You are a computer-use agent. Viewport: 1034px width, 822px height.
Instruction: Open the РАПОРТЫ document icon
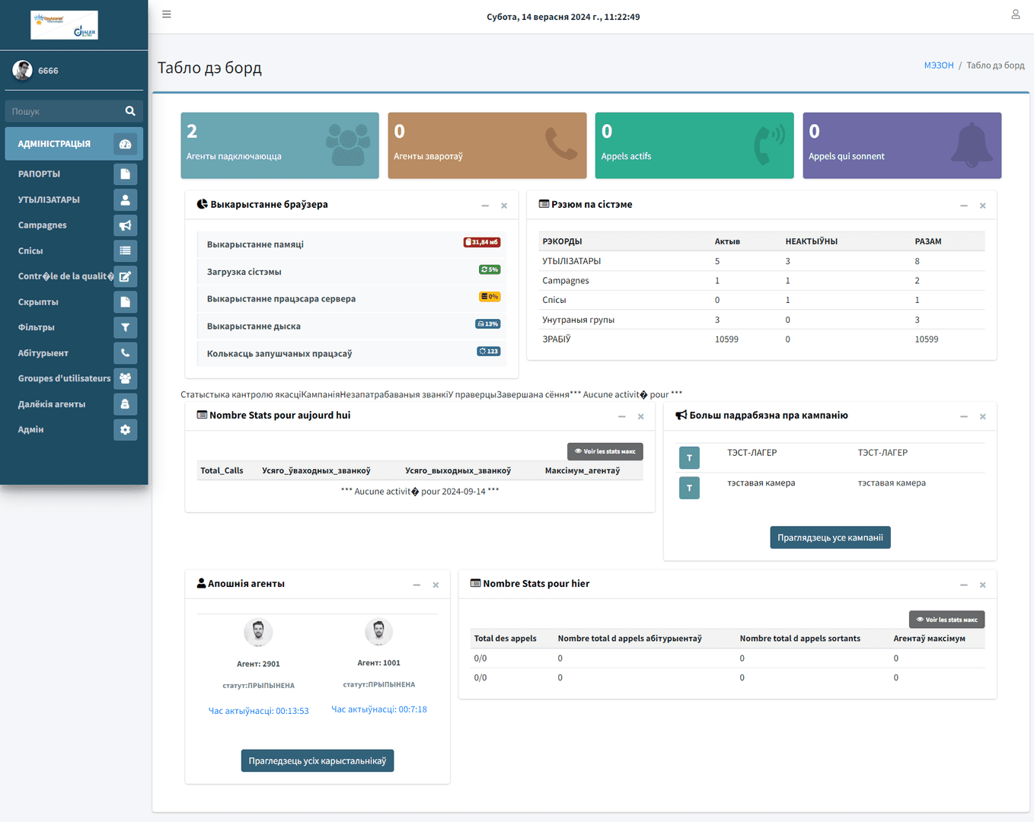tap(125, 174)
